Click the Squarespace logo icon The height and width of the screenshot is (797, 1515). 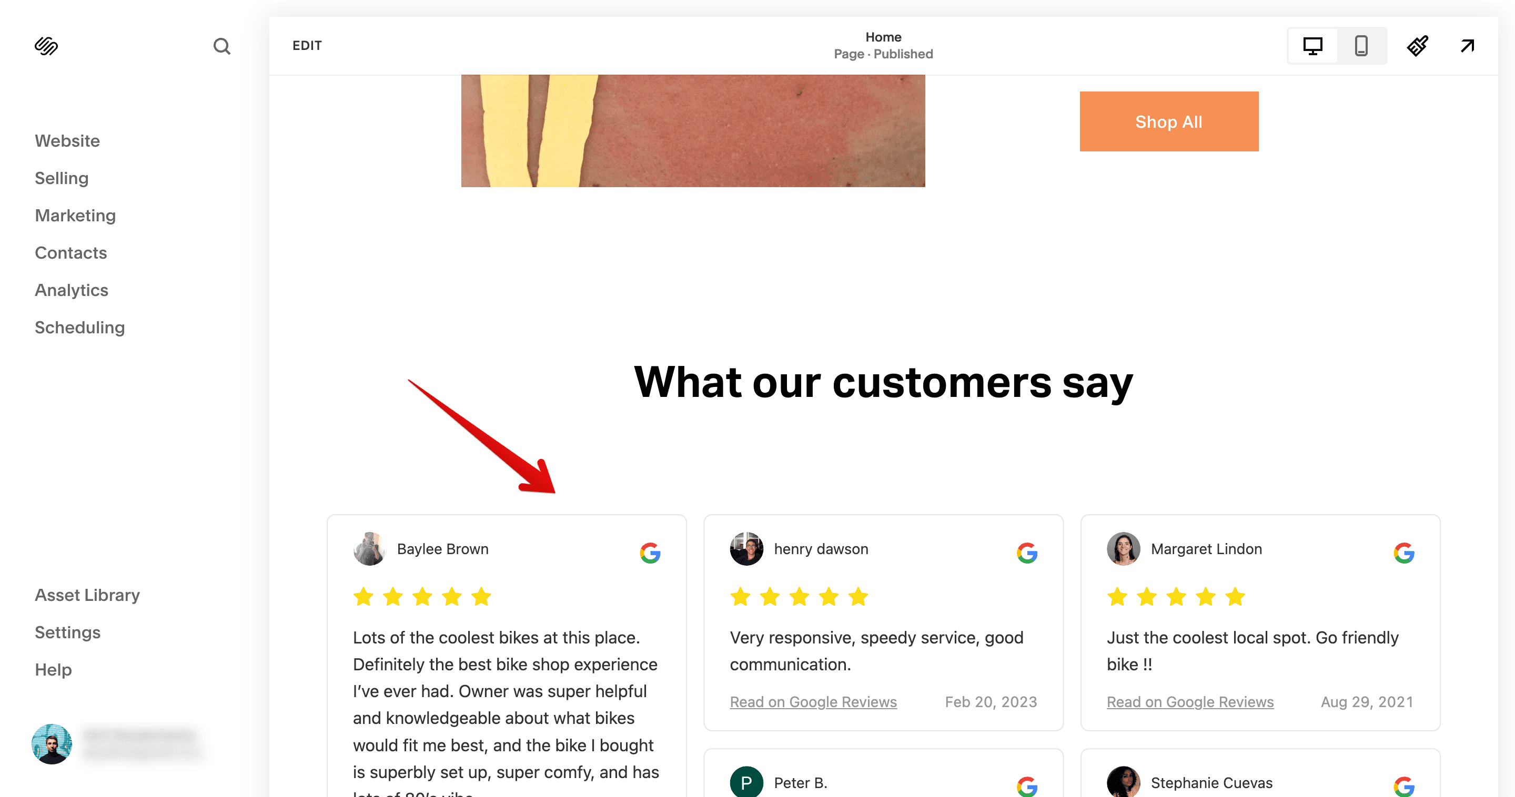click(x=46, y=44)
